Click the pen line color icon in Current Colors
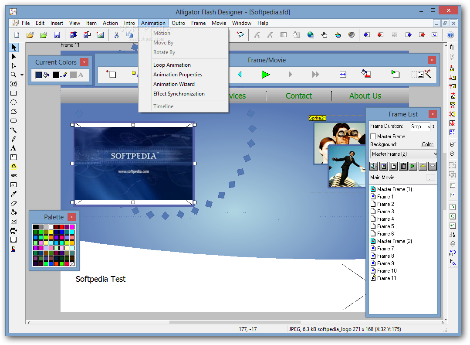Screen dimensions: 470x345 point(64,75)
